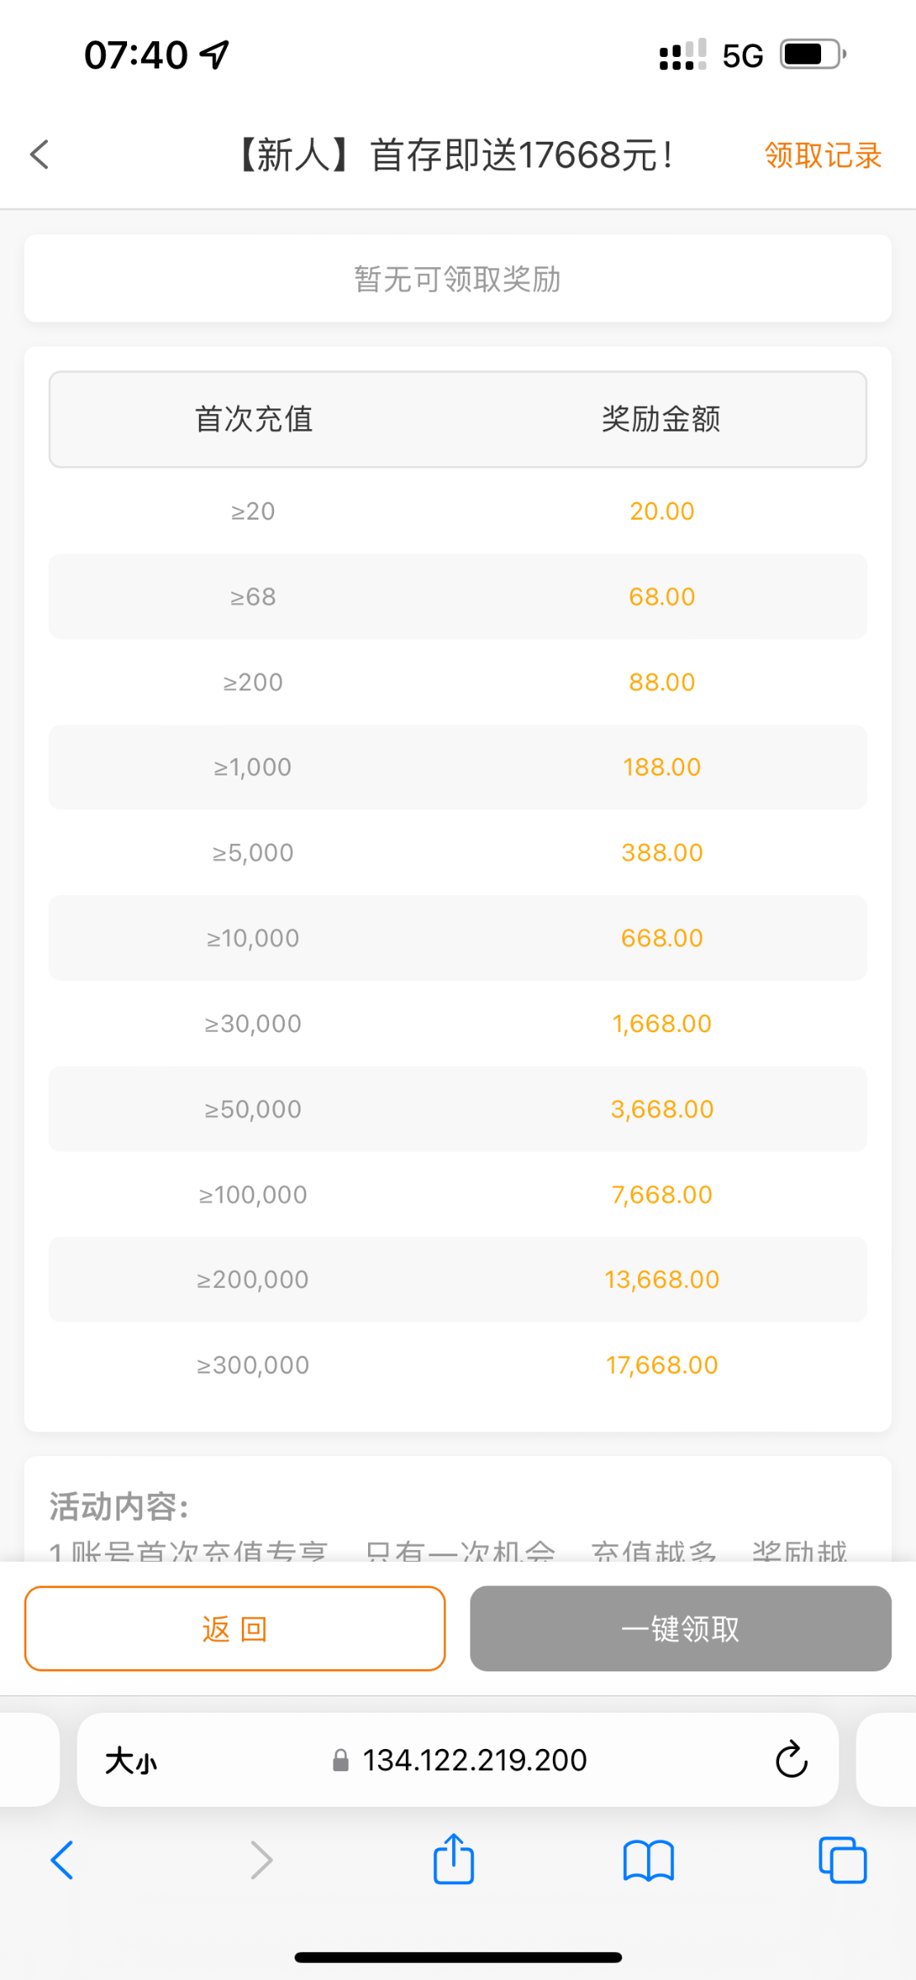Tap the page back chevron icon

(x=40, y=154)
